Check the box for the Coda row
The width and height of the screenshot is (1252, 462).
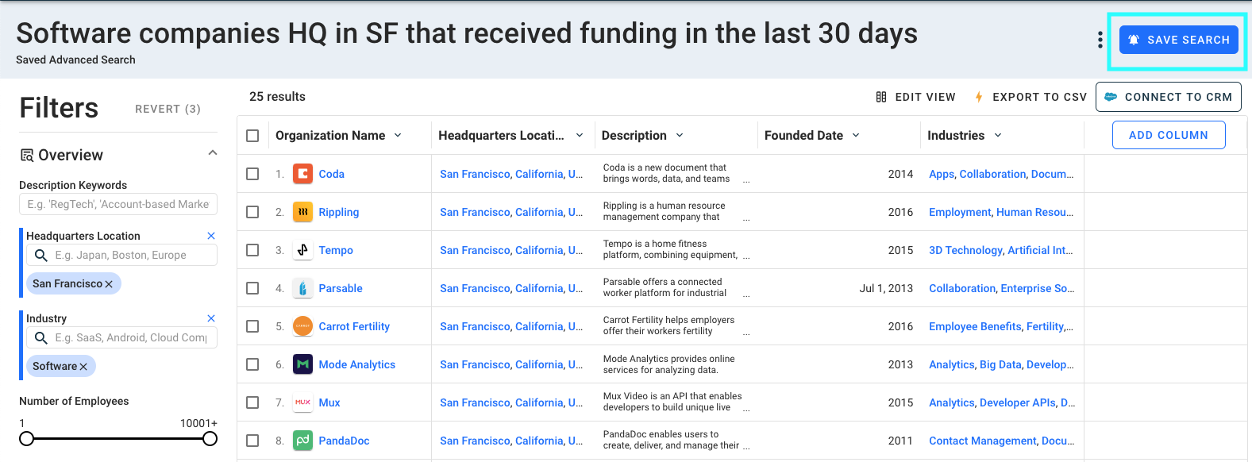252,174
